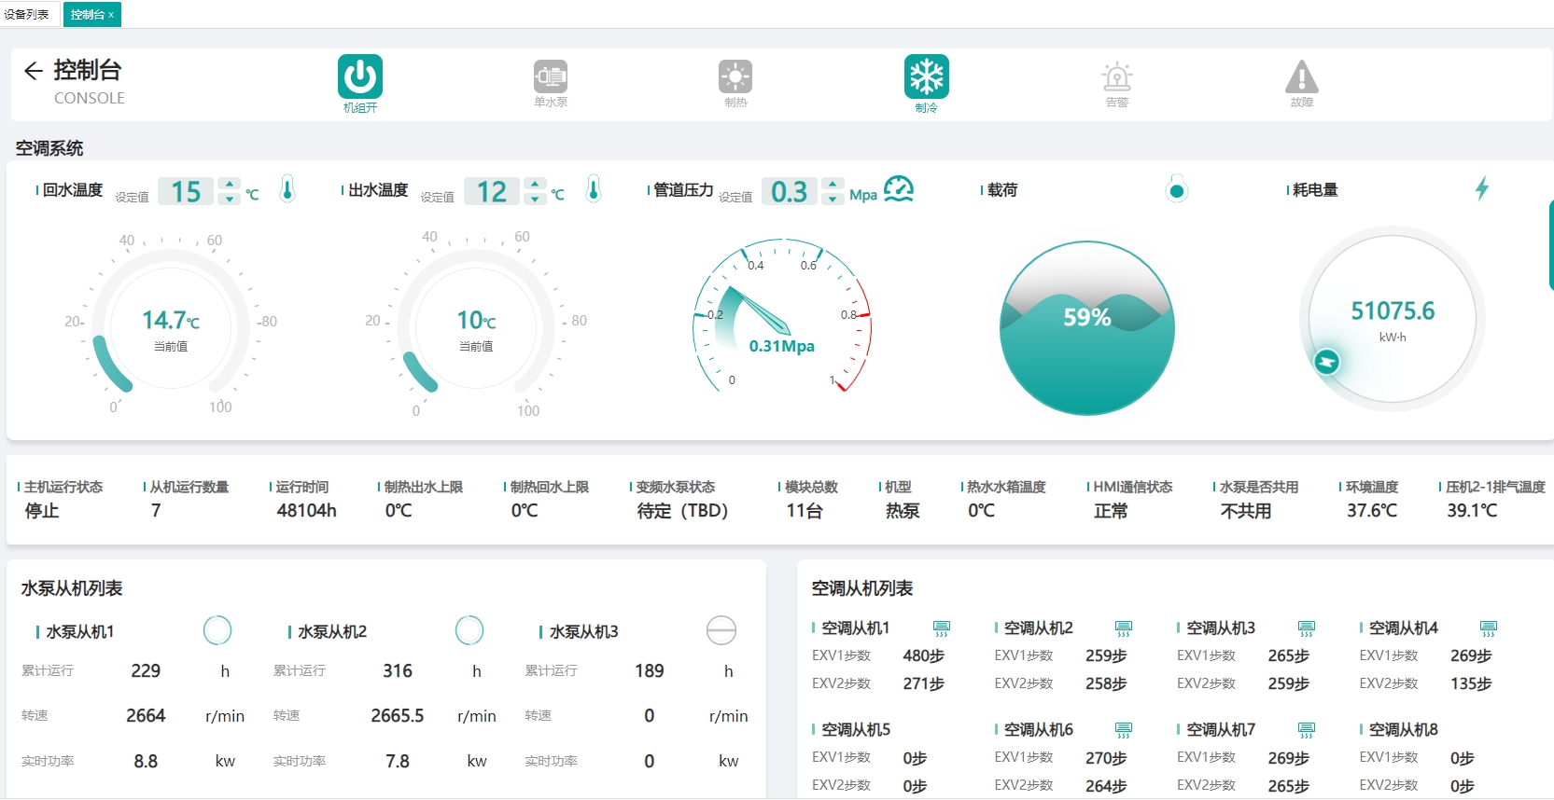Increase 管道压力 setpoint with up arrow
1554x800 pixels.
833,184
